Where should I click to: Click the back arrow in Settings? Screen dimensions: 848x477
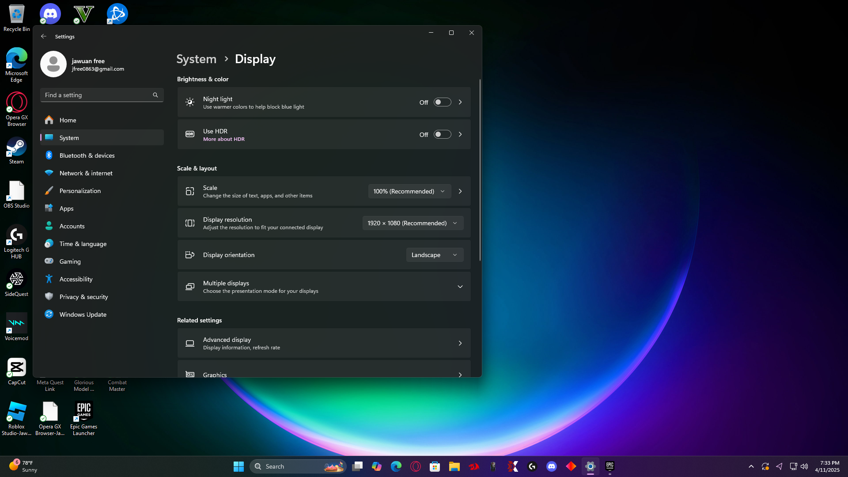(44, 36)
